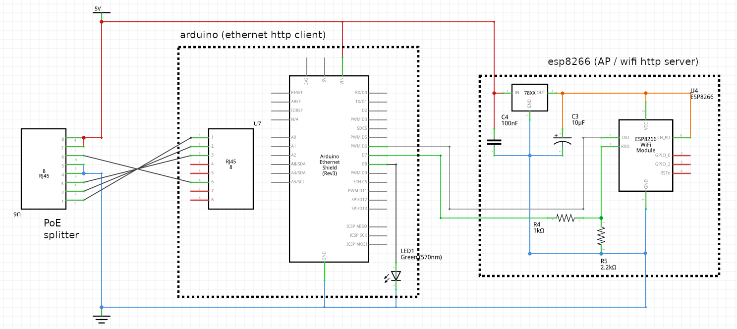This screenshot has height=329, width=737.
Task: Select the ESP8266 WiFi Module block
Action: pyautogui.click(x=645, y=155)
